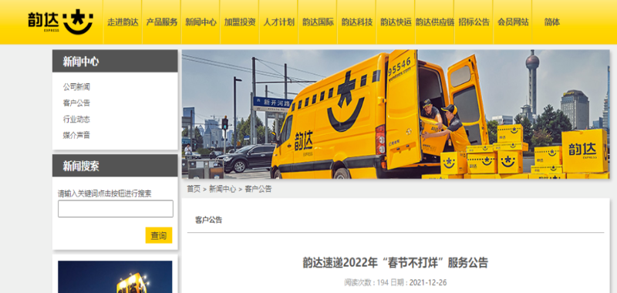The height and width of the screenshot is (293, 617).
Task: Navigate to 首页 via breadcrumb
Action: point(194,189)
